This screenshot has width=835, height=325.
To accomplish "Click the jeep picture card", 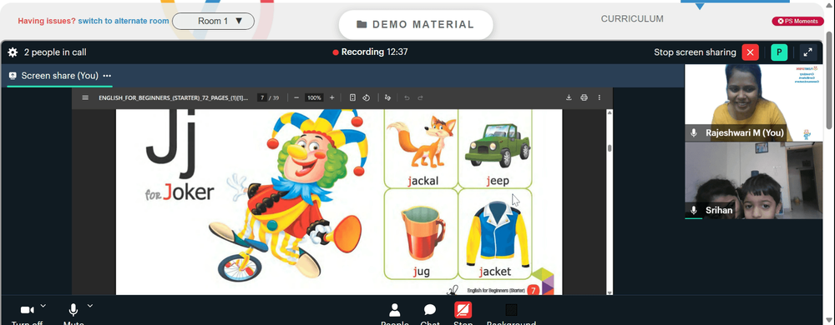I will tap(494, 148).
